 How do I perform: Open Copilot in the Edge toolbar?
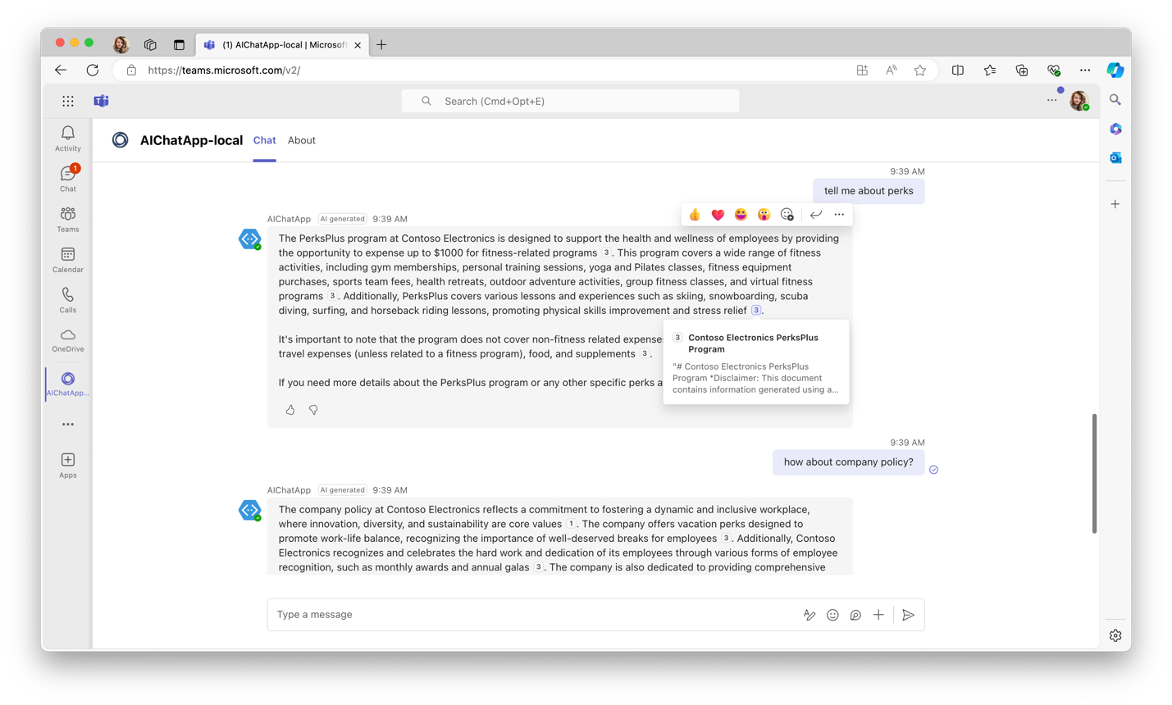pos(1115,70)
